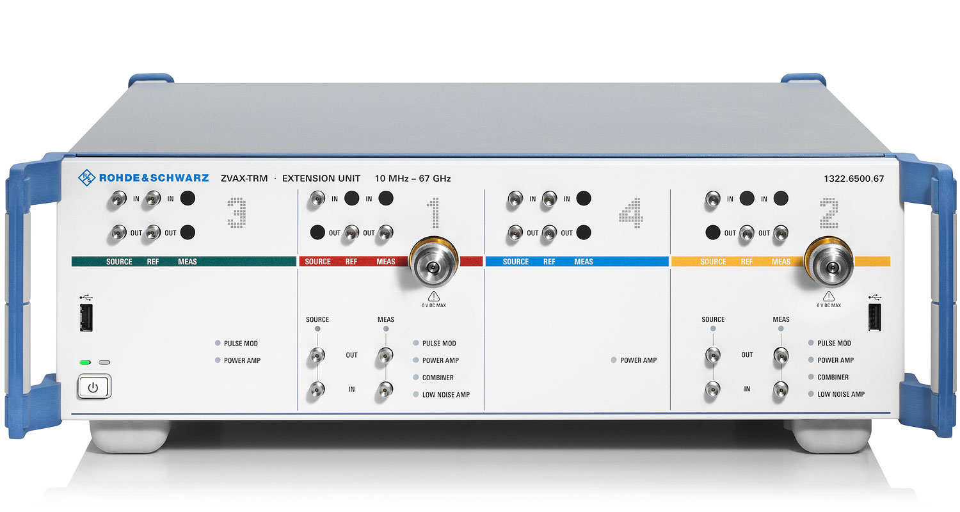This screenshot has height=512, width=960.
Task: Select port 1 lower MEAS IN connector
Action: tap(385, 388)
